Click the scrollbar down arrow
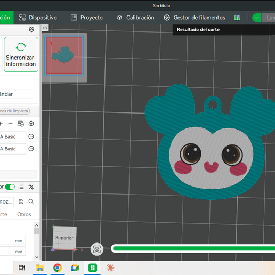275x275 pixels. coord(37,257)
